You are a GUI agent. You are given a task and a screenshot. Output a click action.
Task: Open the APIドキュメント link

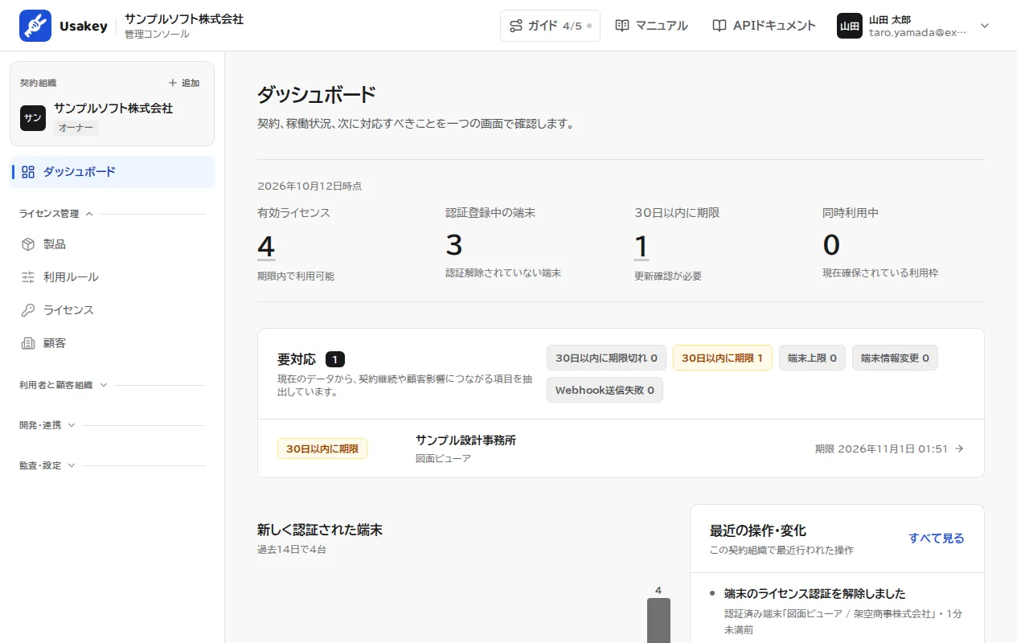[764, 26]
